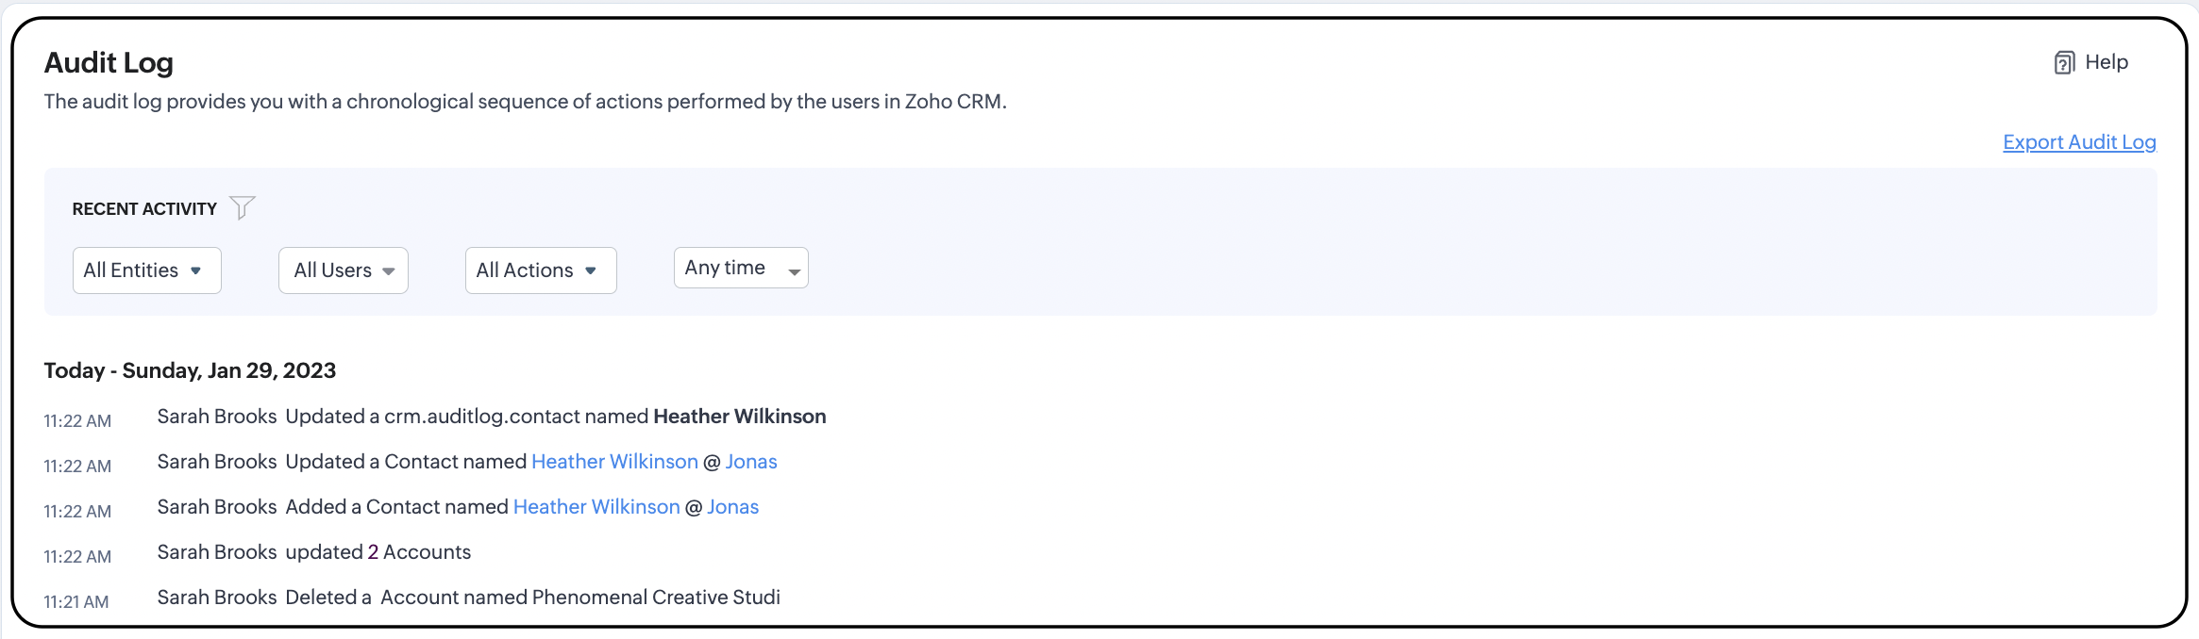Click the number 2 in updated Accounts entry
The image size is (2199, 639).
coord(373,552)
